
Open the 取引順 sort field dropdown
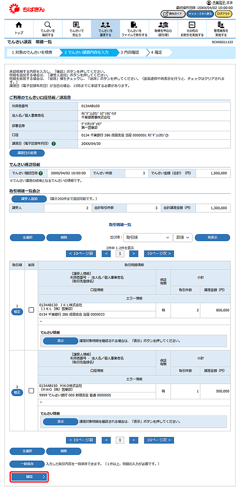148,237
